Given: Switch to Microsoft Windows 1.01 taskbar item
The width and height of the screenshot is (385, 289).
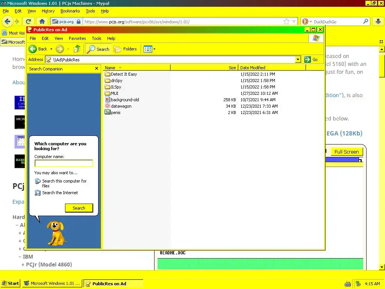Looking at the screenshot, I should point(52,283).
